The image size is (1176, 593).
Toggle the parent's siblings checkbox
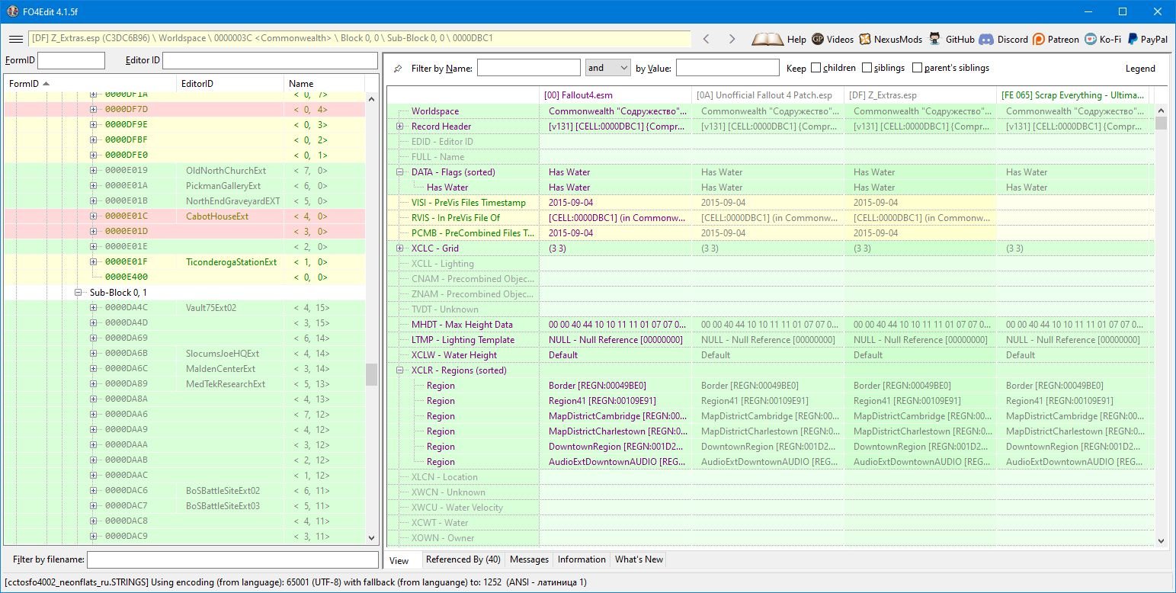(917, 68)
